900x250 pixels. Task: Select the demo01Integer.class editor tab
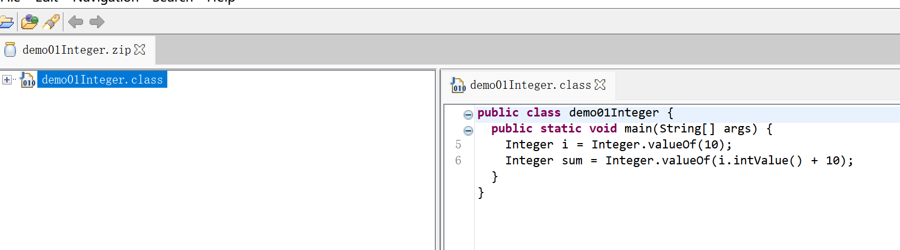pos(530,85)
